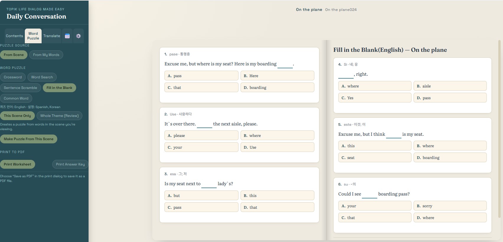This screenshot has width=503, height=242.
Task: Pick answer A this in question 5
Action: tap(375, 146)
